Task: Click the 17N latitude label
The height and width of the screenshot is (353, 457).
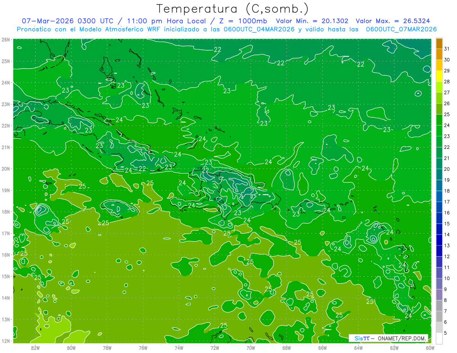Action: point(6,233)
